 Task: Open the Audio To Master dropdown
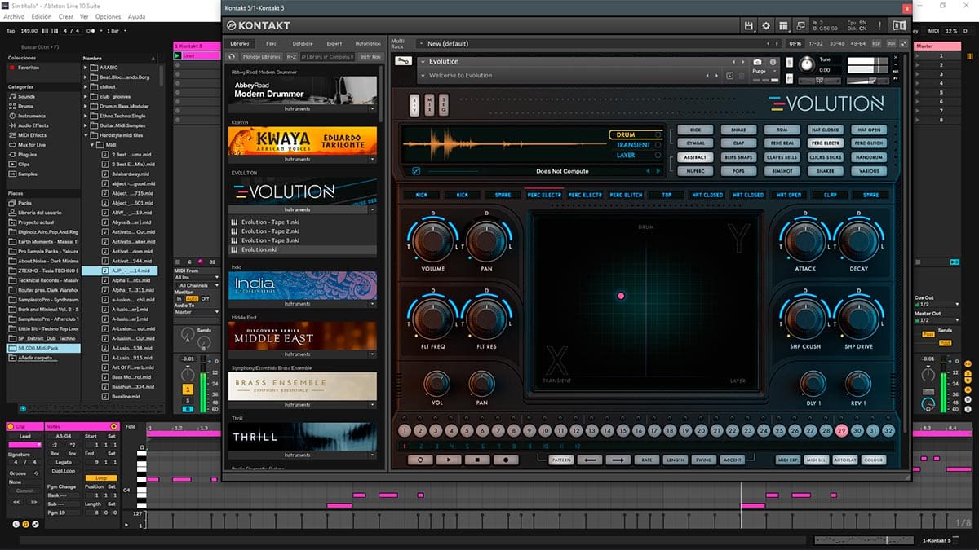[x=197, y=311]
